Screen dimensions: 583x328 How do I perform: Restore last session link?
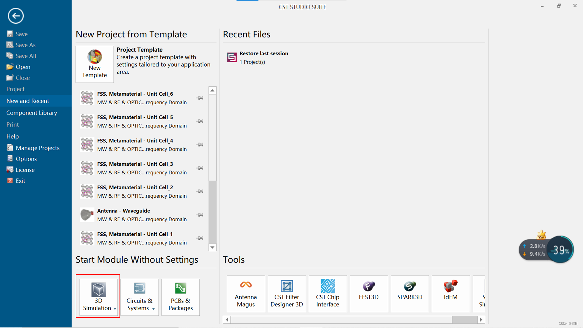[x=264, y=54]
